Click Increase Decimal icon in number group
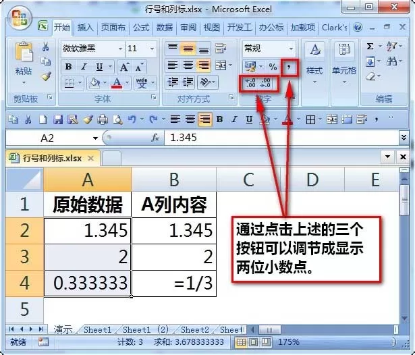This screenshot has height=355, width=415. (x=250, y=83)
